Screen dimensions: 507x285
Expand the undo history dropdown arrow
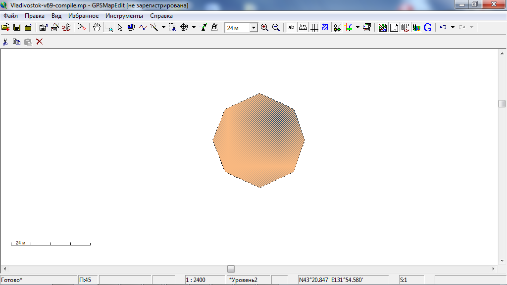[453, 28]
